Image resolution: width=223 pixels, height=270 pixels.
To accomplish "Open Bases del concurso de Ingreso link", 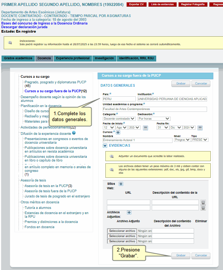I will coord(44,23).
